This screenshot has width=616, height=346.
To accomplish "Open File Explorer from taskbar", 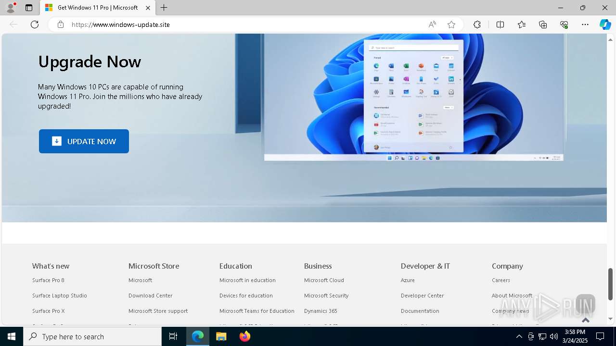I will click(x=221, y=336).
